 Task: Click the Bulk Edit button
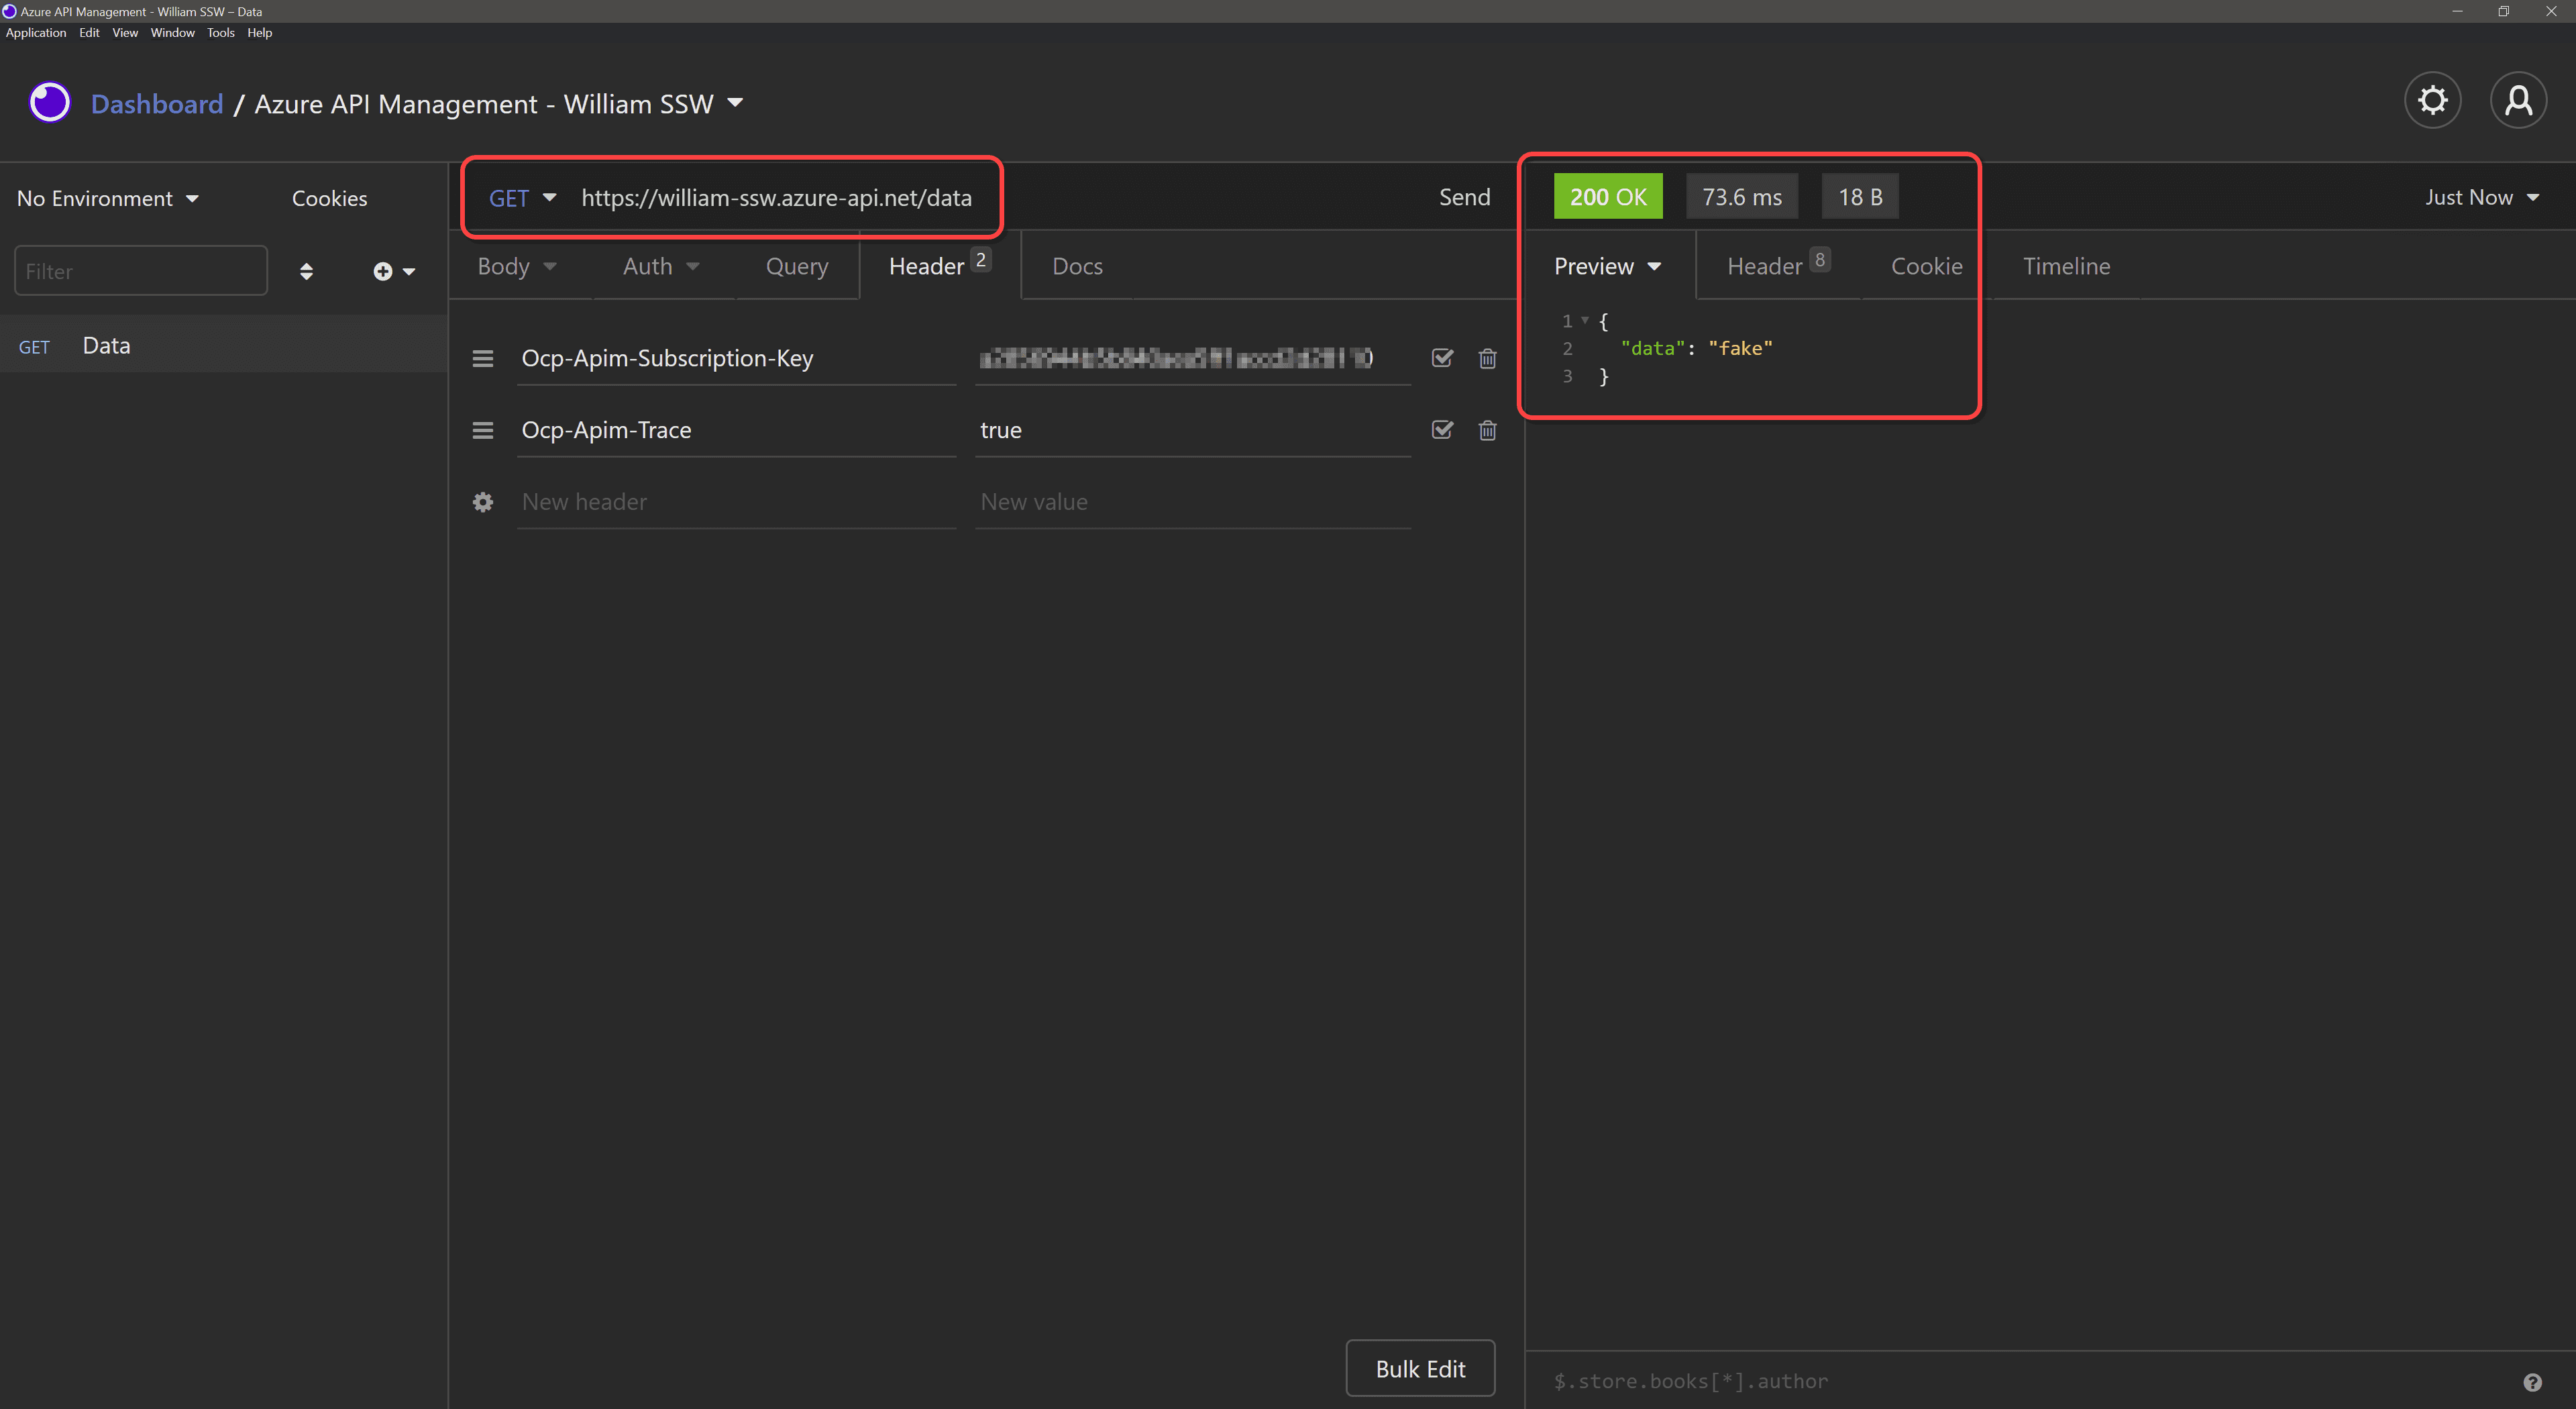[x=1420, y=1369]
